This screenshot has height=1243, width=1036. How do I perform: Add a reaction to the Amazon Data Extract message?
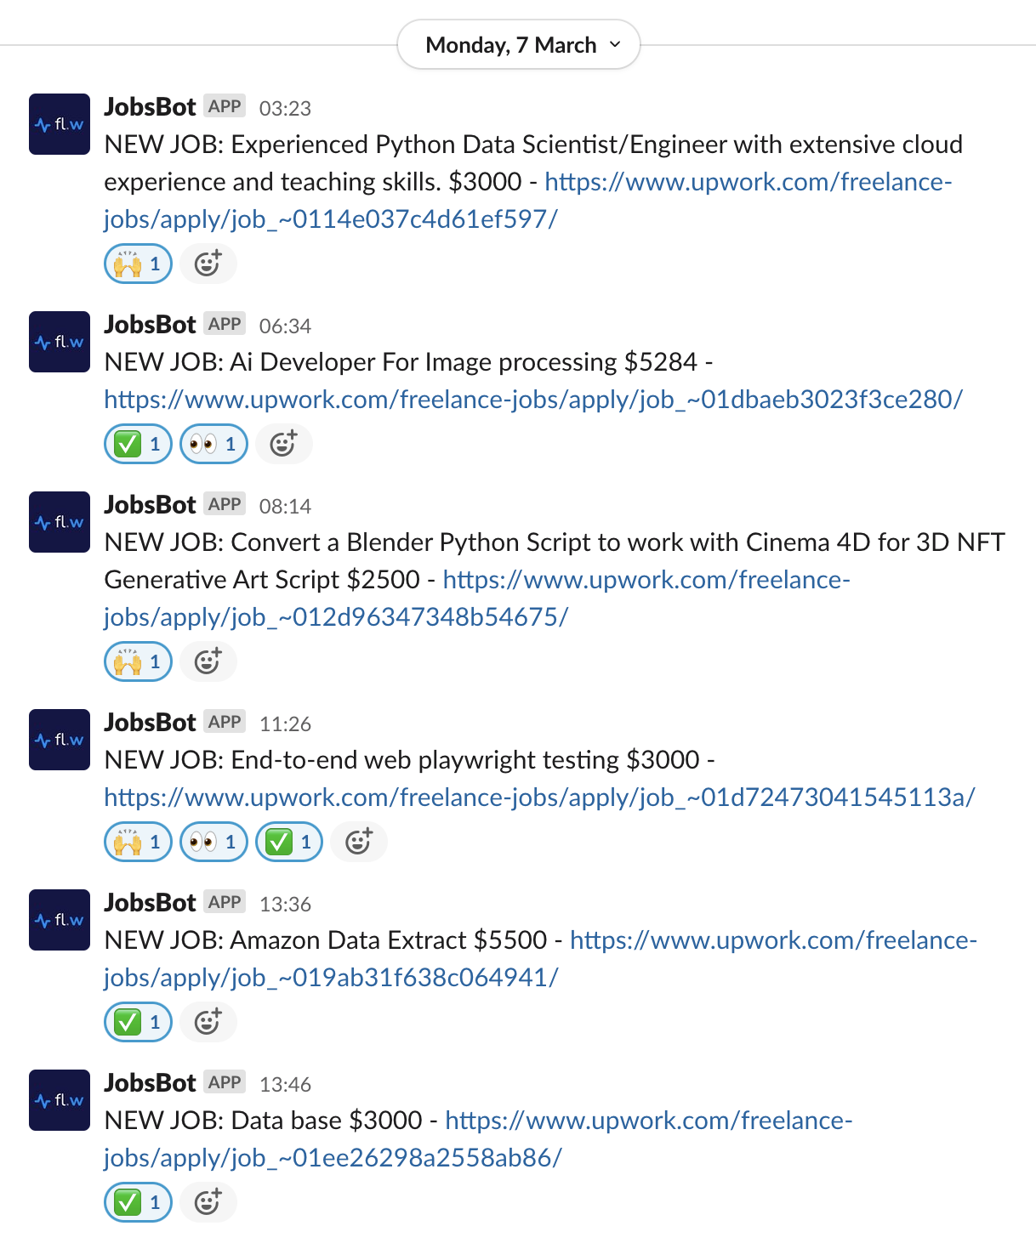click(208, 1022)
